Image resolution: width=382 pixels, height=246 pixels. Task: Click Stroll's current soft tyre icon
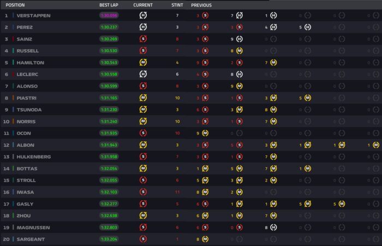(143, 180)
